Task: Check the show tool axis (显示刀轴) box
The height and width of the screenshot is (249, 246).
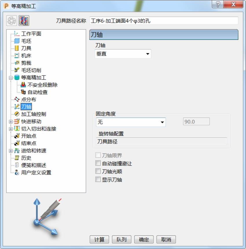Action: [98, 179]
